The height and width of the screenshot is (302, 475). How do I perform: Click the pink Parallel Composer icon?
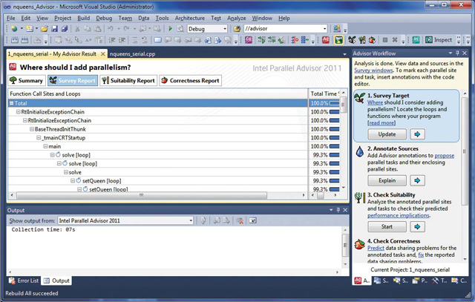point(249,39)
